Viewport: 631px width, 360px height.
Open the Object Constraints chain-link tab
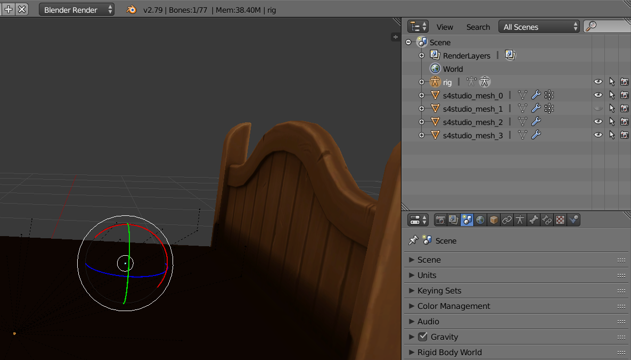tap(506, 220)
